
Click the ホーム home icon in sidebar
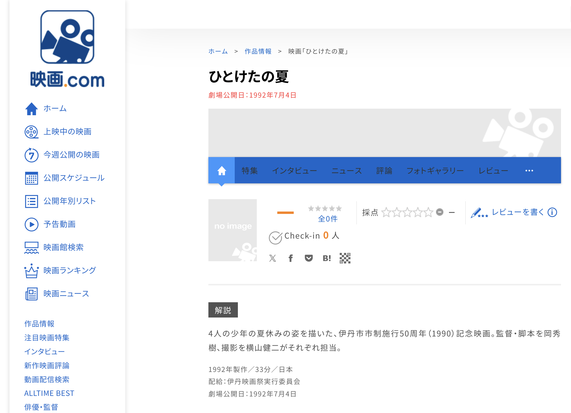click(31, 109)
